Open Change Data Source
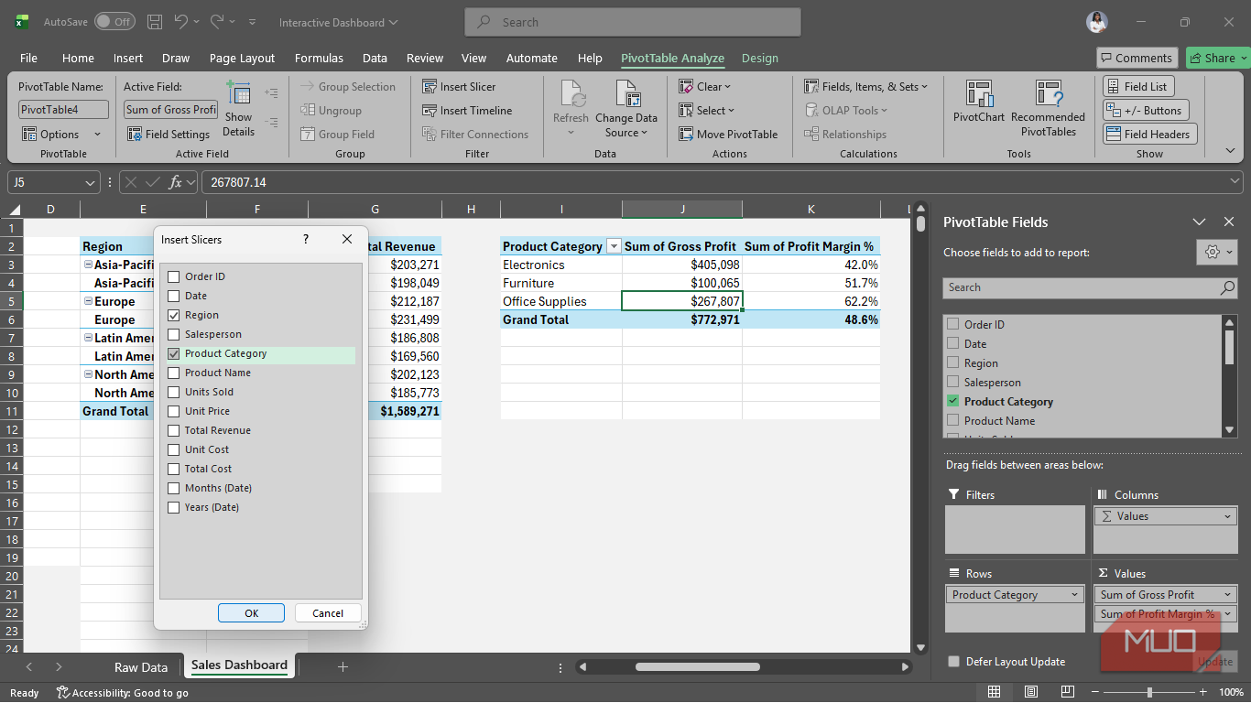 pyautogui.click(x=626, y=108)
